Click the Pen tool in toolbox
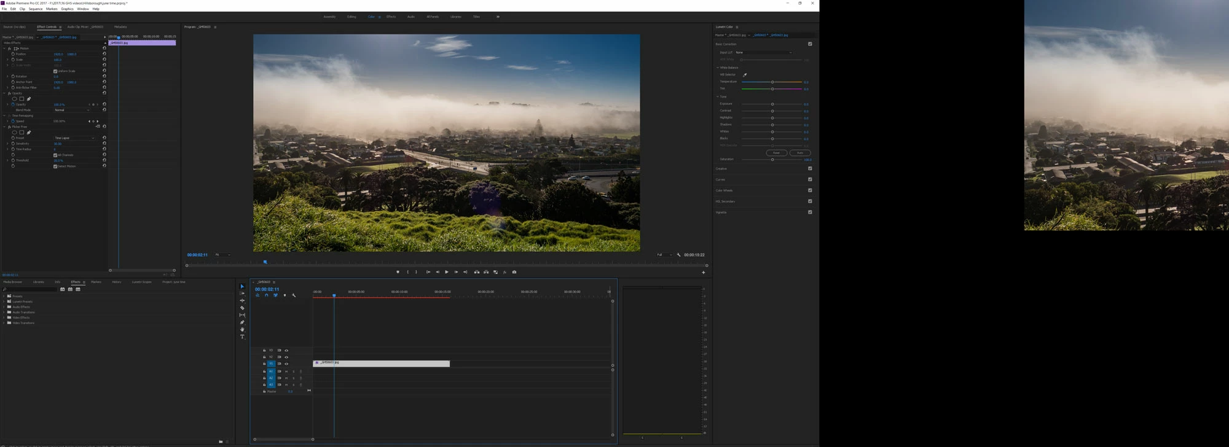The image size is (1229, 447). click(242, 322)
